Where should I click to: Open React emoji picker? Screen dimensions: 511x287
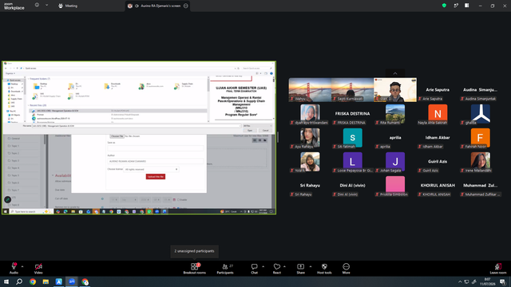point(277,269)
